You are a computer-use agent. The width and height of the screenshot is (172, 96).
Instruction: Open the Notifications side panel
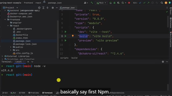[x=171, y=39]
